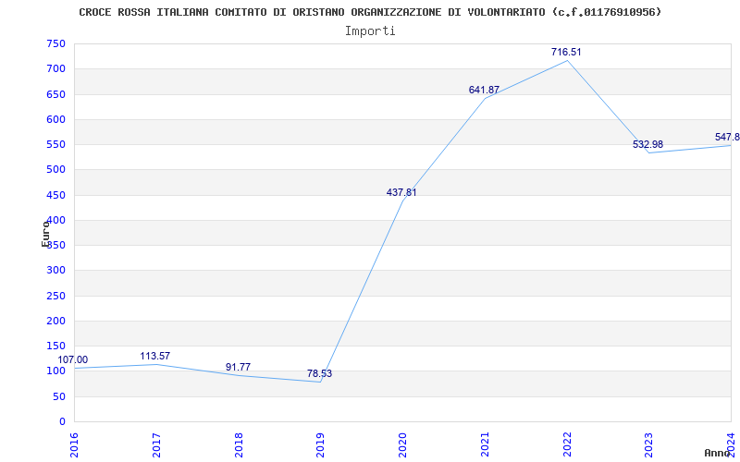740x462 pixels.
Task: Select the 91.77 data label
Action: point(238,367)
